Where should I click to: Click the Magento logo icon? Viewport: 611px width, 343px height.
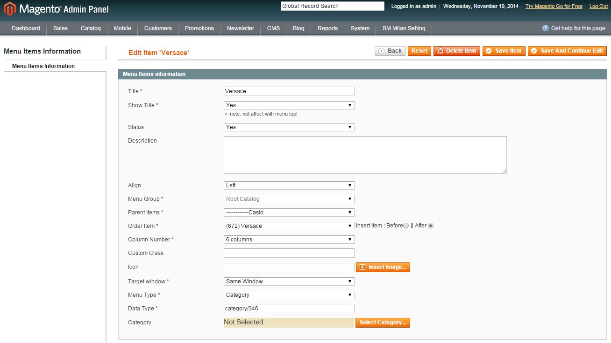tap(10, 8)
